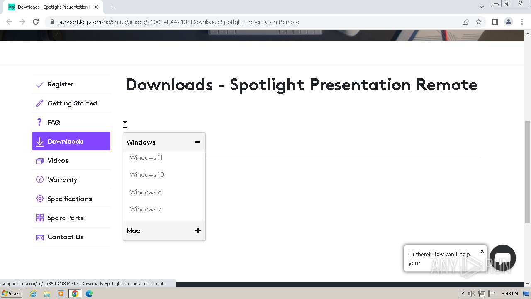Click the Warranty badge icon
Viewport: 531px width, 299px height.
tap(40, 180)
